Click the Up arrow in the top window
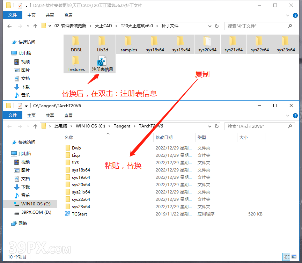The image size is (302, 263). (x=35, y=26)
